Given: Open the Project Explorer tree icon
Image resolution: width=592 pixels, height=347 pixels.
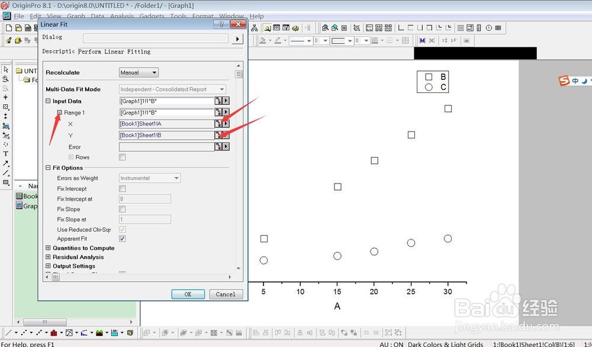Looking at the screenshot, I should 255,28.
